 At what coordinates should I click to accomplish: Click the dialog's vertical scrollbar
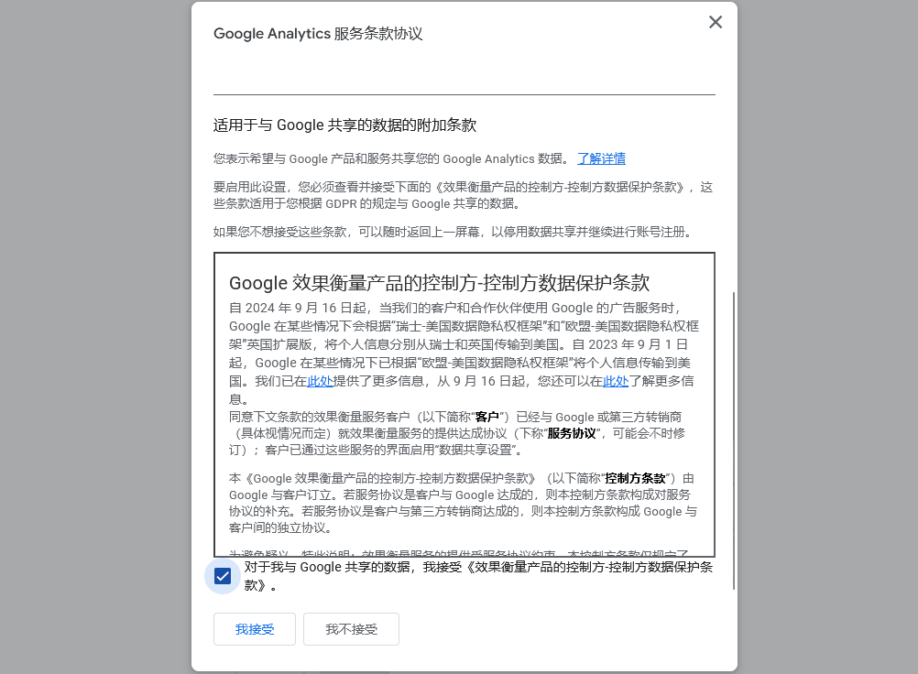(x=734, y=440)
